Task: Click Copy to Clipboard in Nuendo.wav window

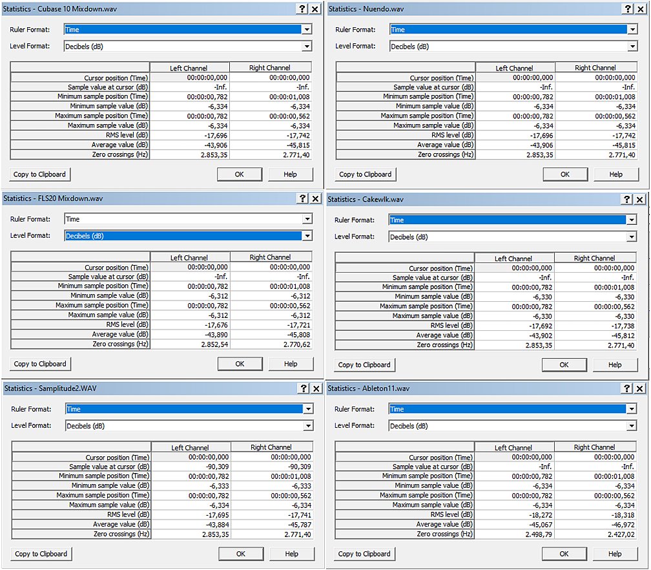Action: coord(366,174)
